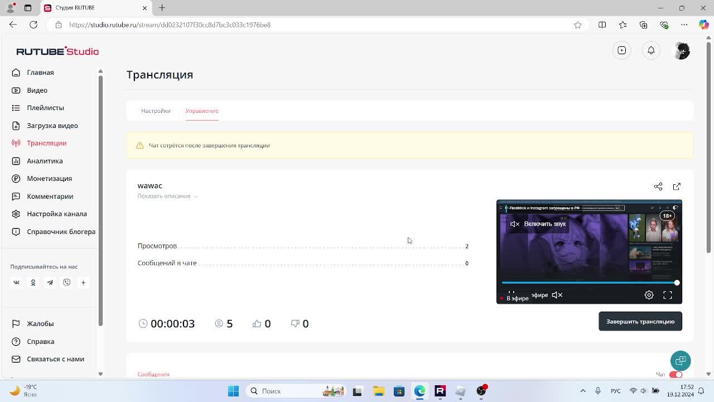This screenshot has height=402, width=714.
Task: Click the add video icon in header
Action: [622, 50]
